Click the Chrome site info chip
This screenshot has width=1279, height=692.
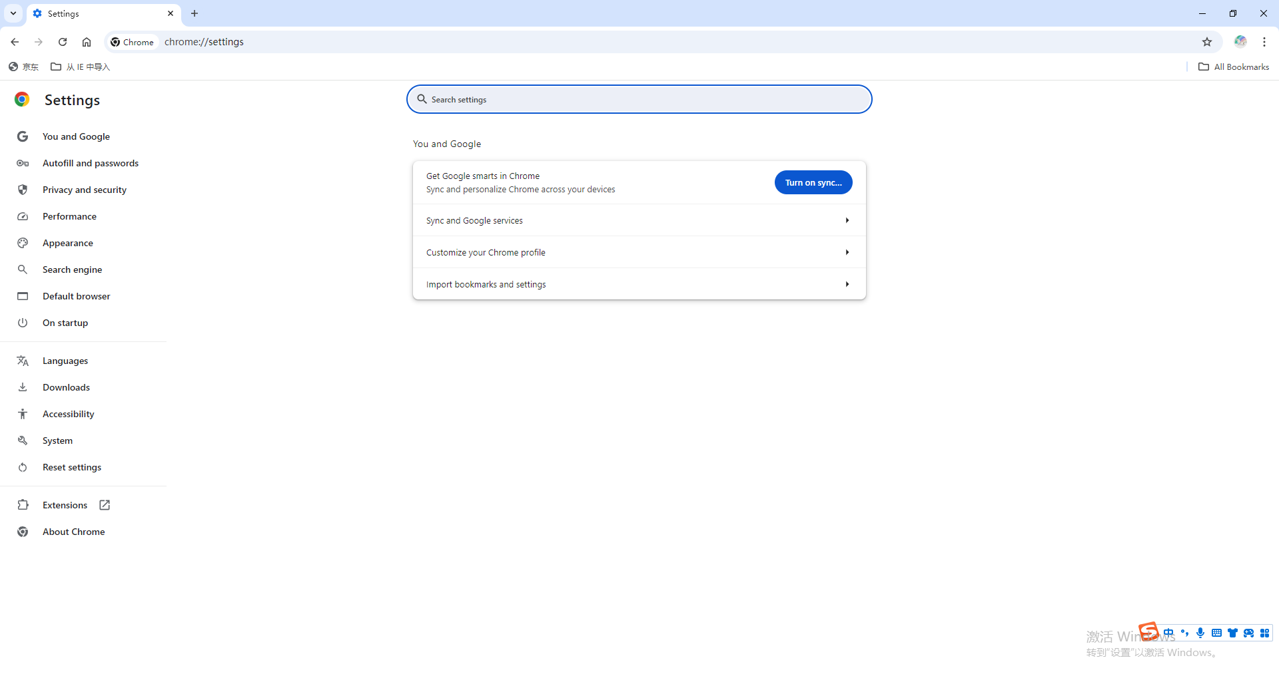[133, 42]
